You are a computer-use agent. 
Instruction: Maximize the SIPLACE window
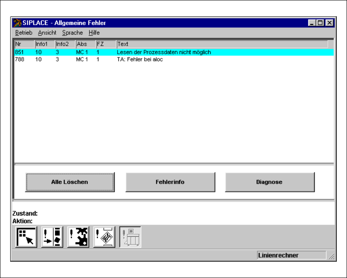point(320,23)
